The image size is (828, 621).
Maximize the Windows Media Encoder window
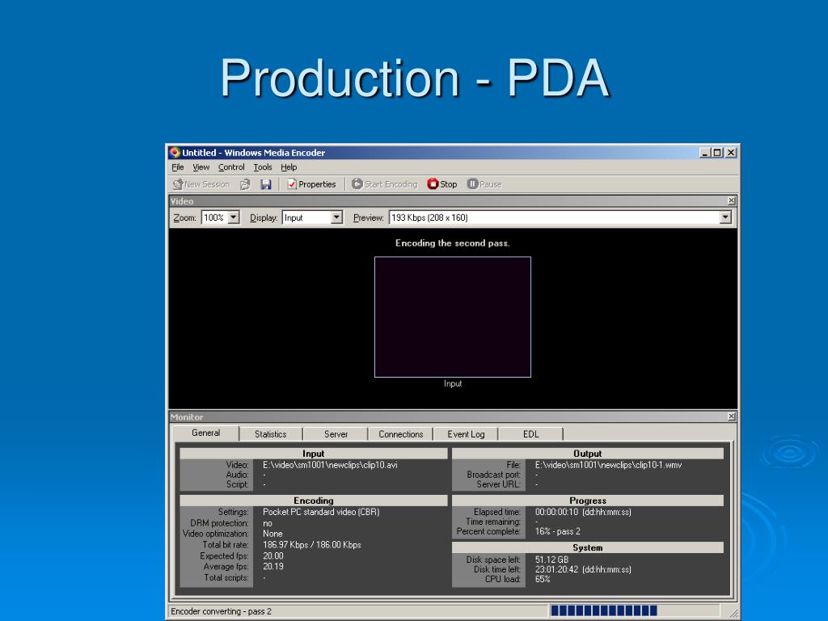click(716, 153)
